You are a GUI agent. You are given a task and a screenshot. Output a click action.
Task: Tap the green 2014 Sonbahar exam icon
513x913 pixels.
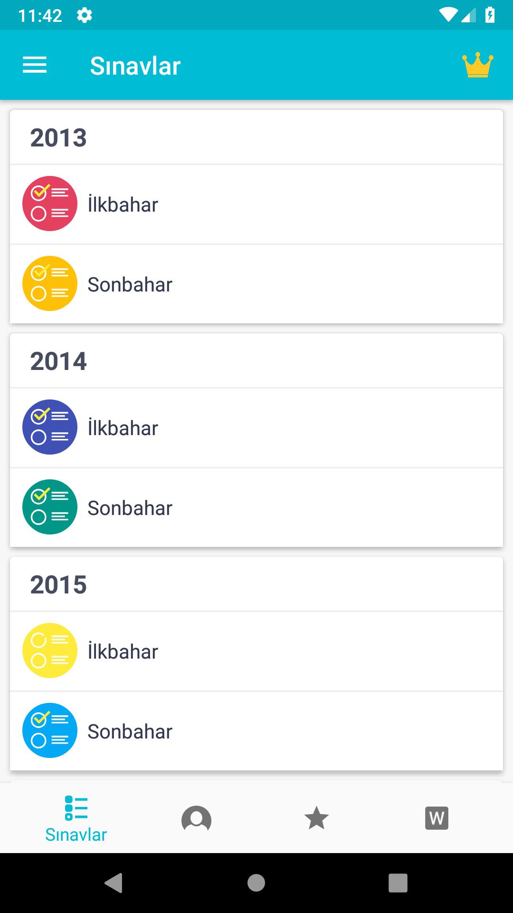(50, 507)
